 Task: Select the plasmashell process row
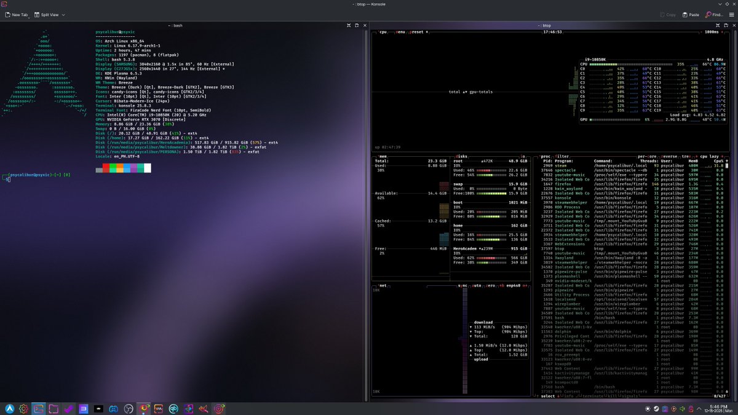tap(632, 276)
